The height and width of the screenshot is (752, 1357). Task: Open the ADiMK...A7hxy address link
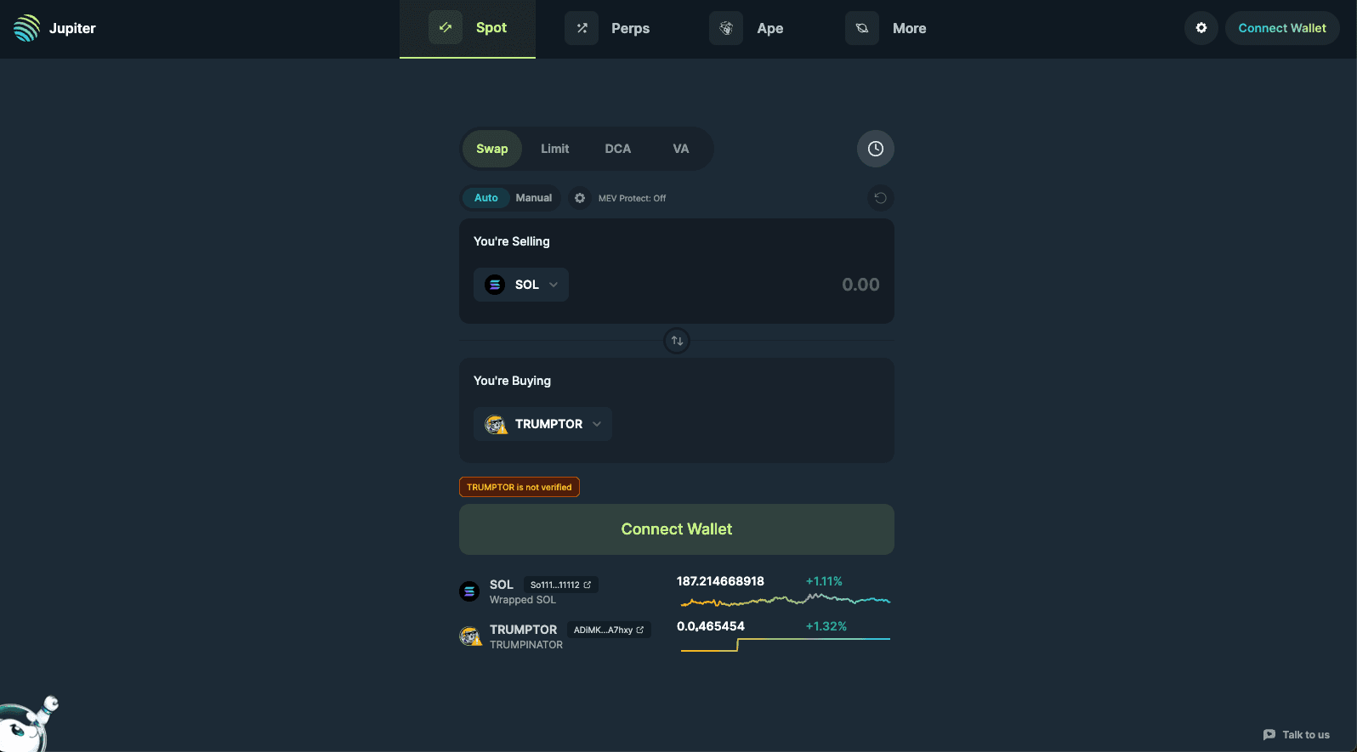(x=609, y=630)
